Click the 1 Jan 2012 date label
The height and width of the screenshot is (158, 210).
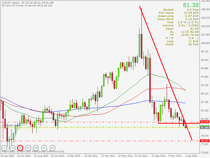191,156
